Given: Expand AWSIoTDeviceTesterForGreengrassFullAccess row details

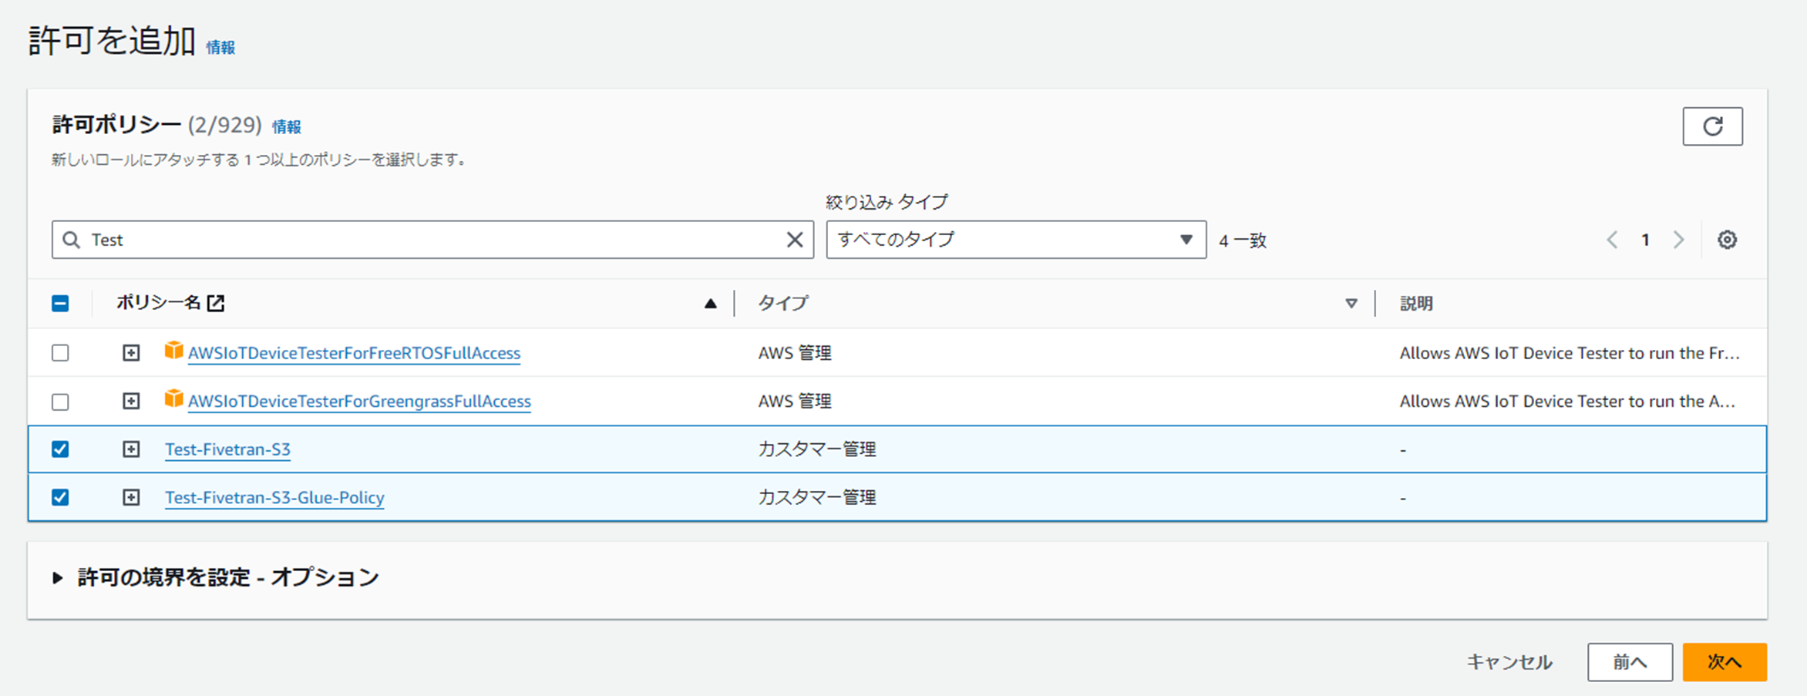Looking at the screenshot, I should click(131, 401).
